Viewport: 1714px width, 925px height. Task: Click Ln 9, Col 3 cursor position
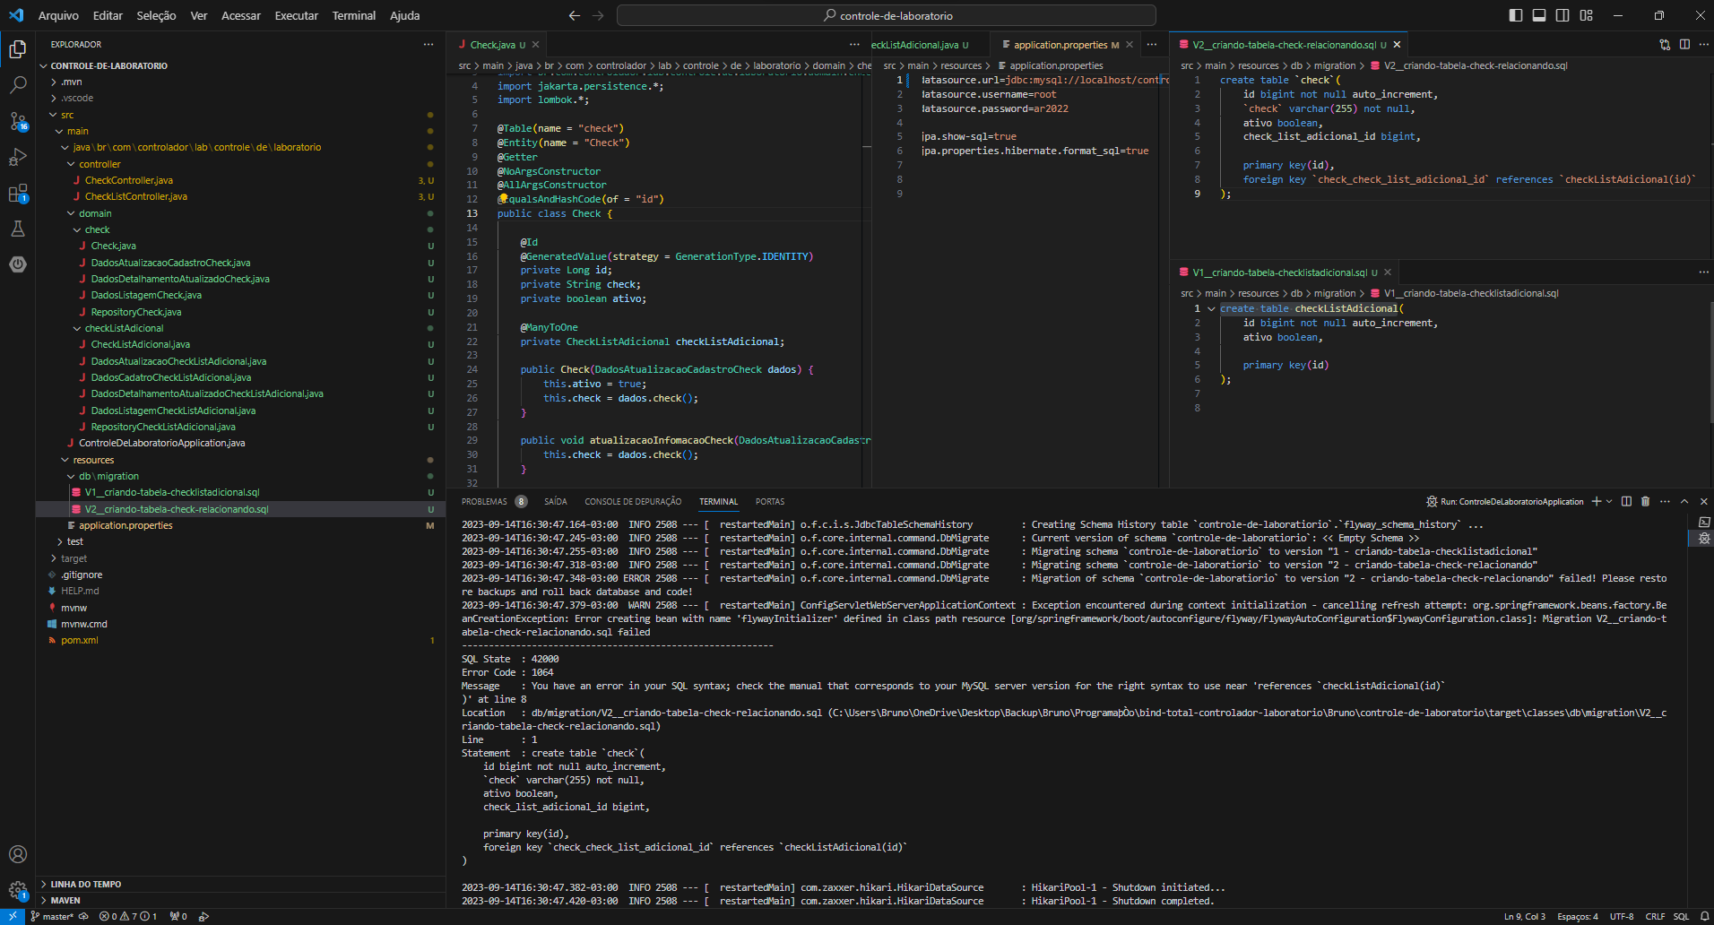coord(1525,916)
